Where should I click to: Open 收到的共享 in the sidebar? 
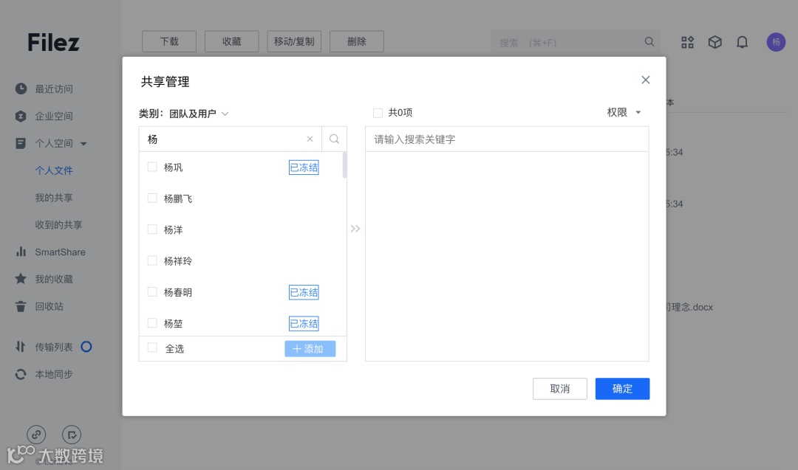coord(58,224)
